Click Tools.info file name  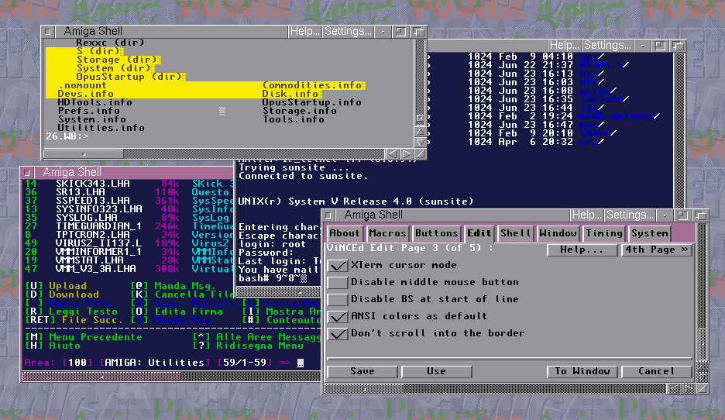pos(294,119)
